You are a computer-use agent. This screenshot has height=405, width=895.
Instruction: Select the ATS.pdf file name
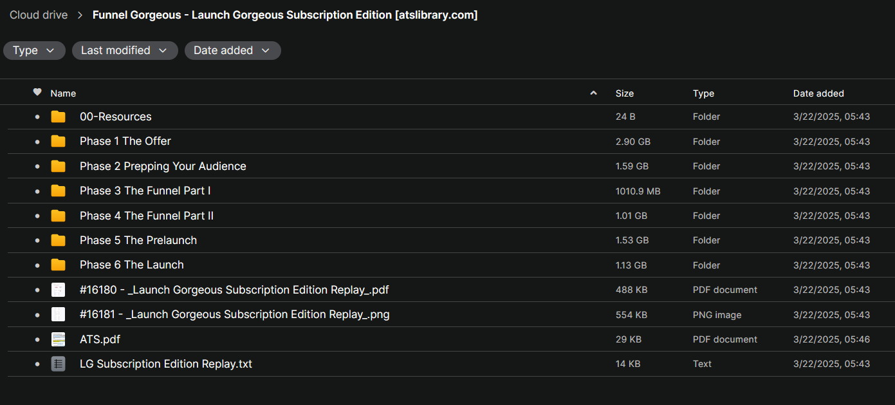pos(100,339)
